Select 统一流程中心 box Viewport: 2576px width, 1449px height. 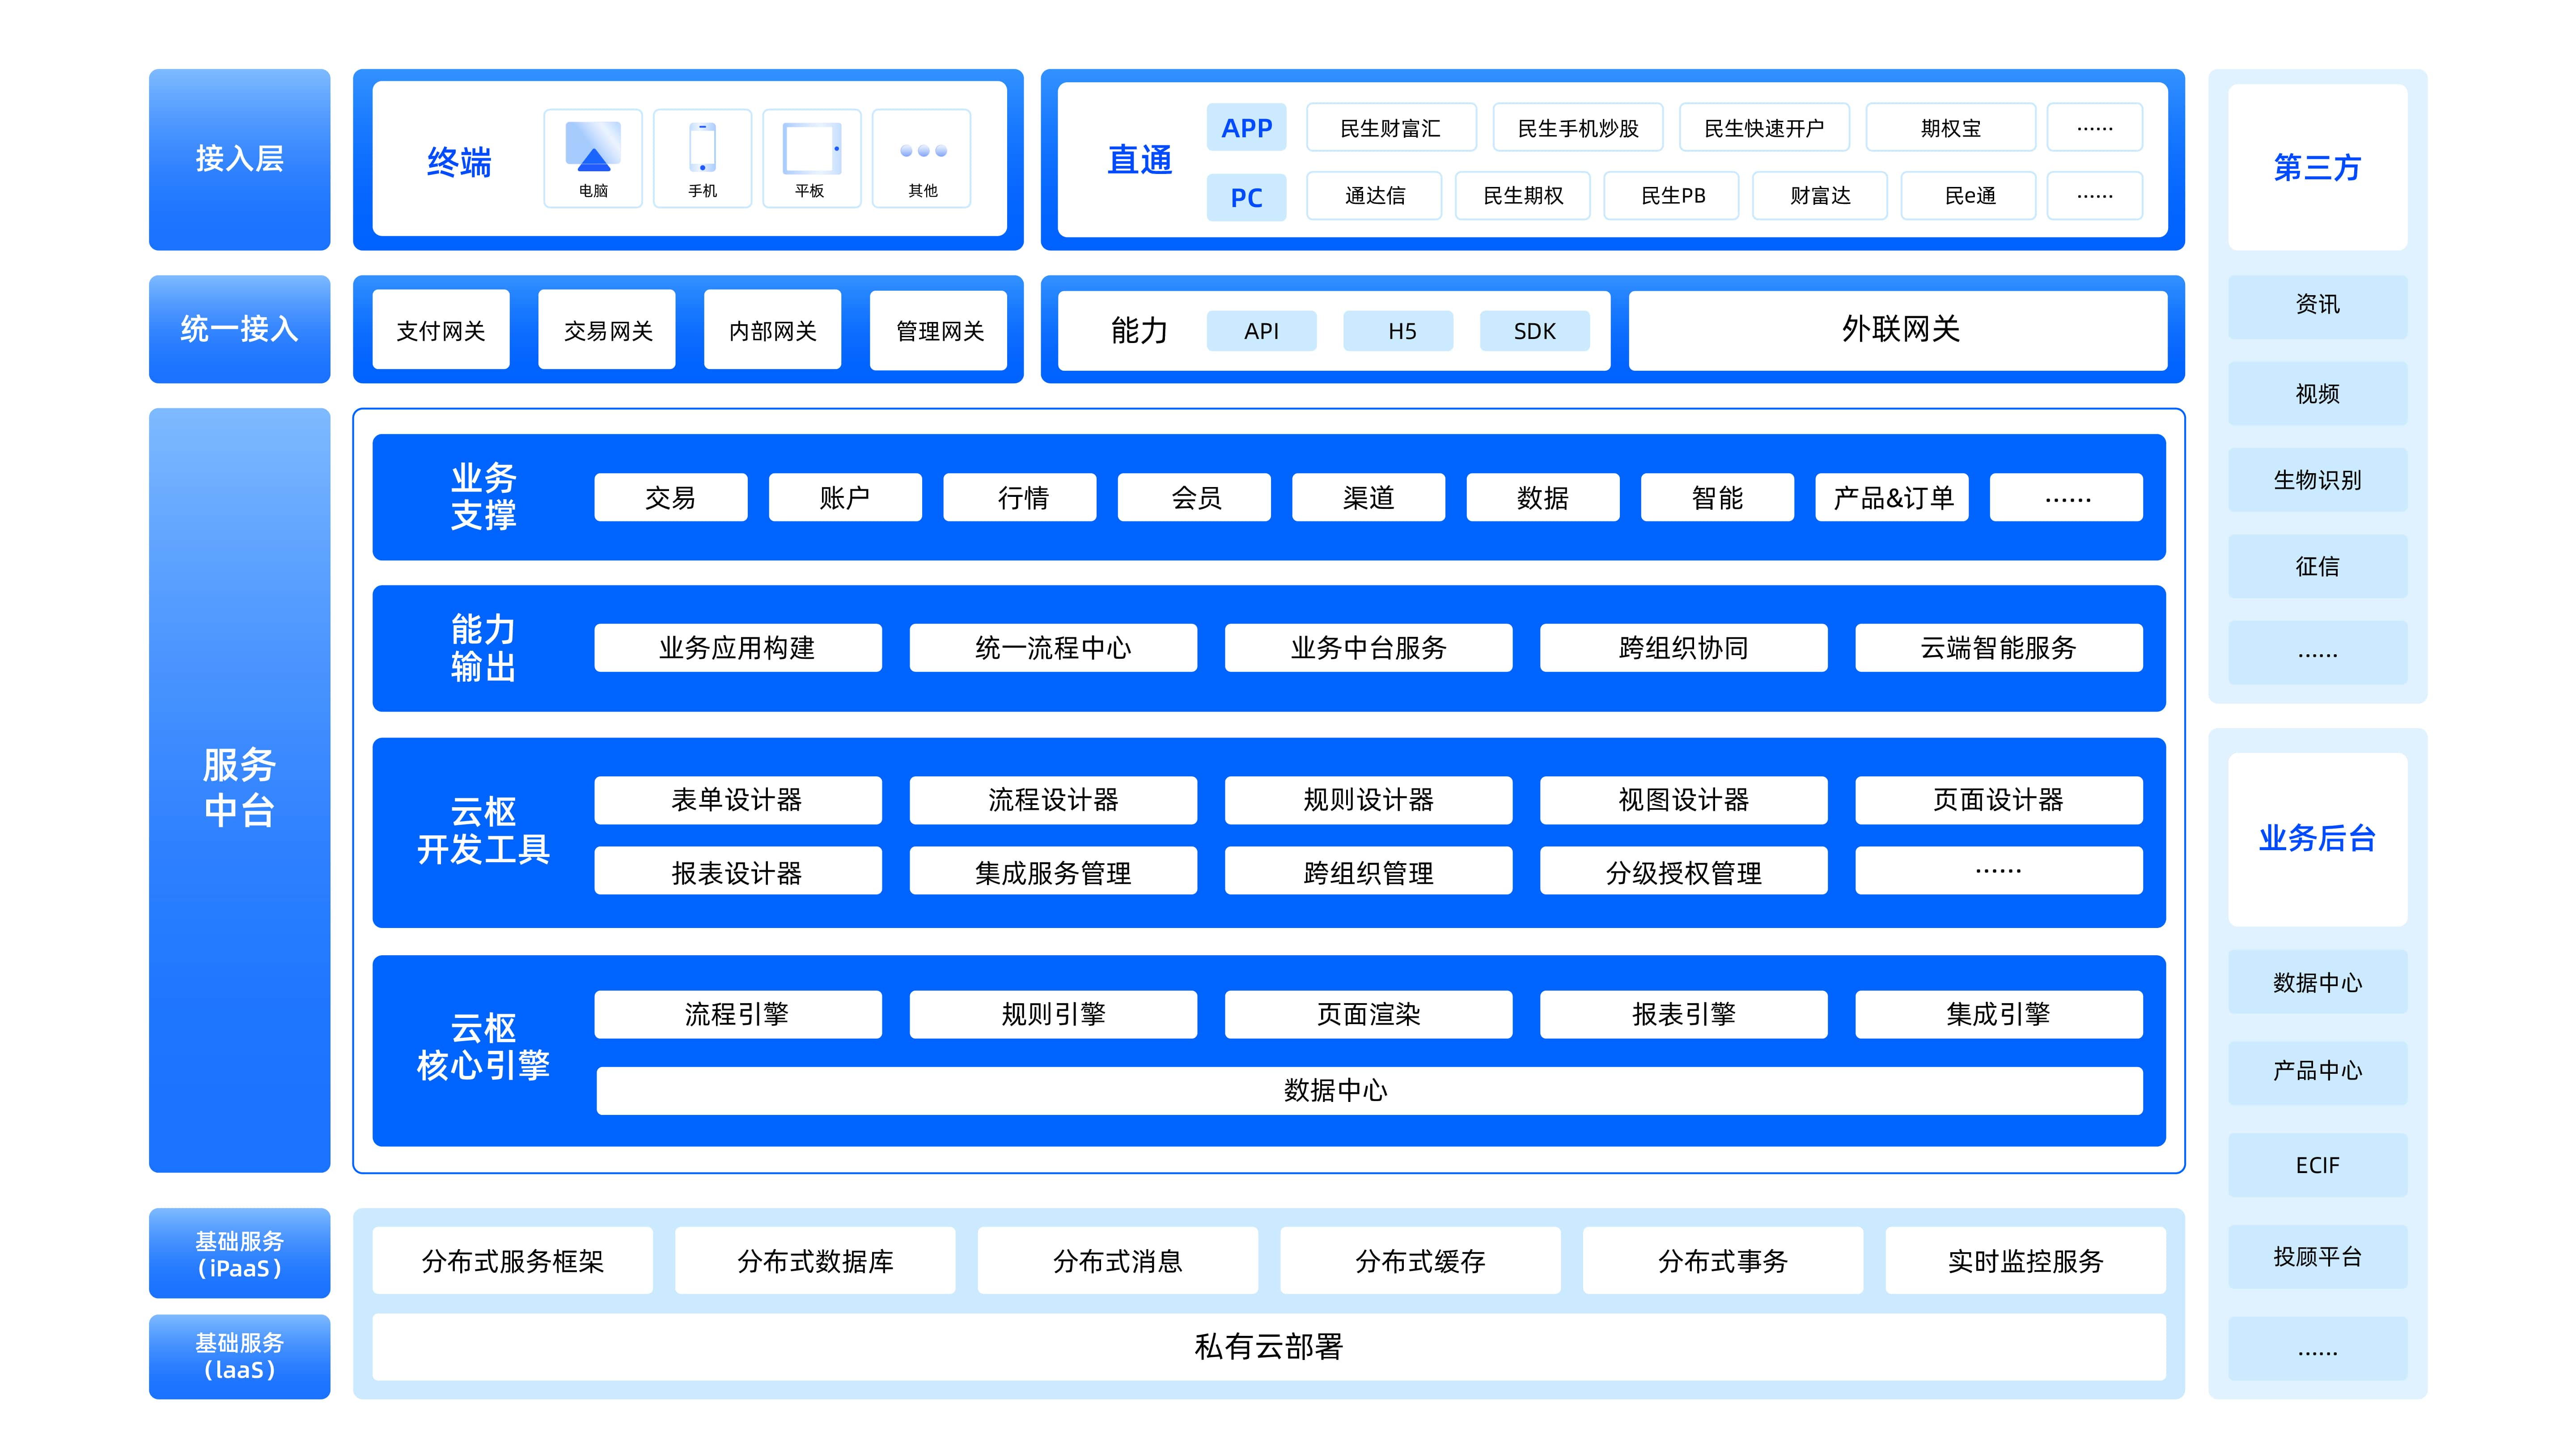coord(1053,648)
